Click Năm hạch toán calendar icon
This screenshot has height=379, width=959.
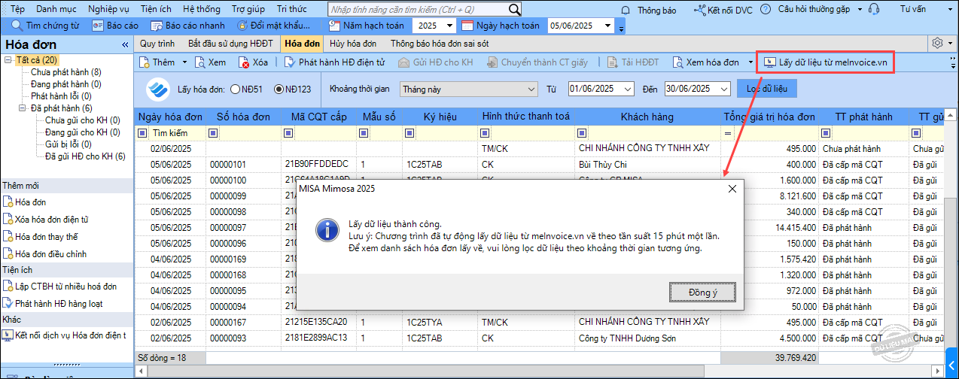[336, 26]
